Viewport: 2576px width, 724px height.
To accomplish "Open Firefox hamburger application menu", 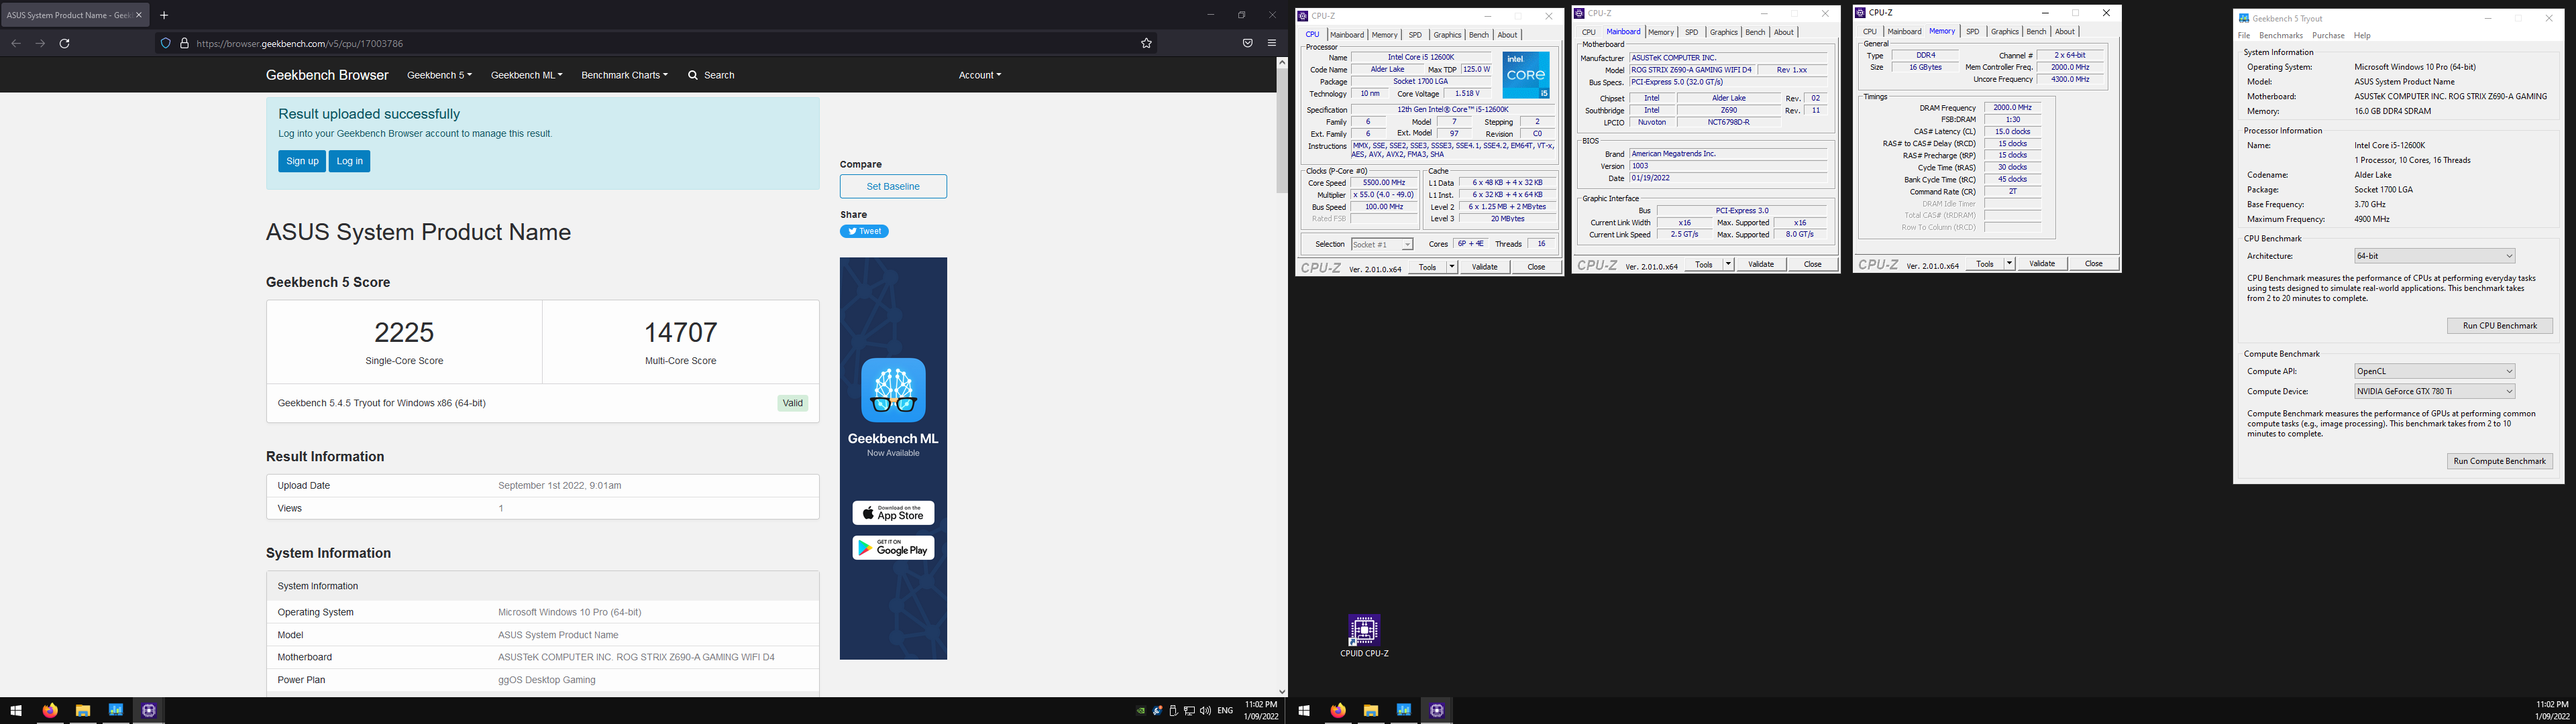I will click(x=1272, y=43).
